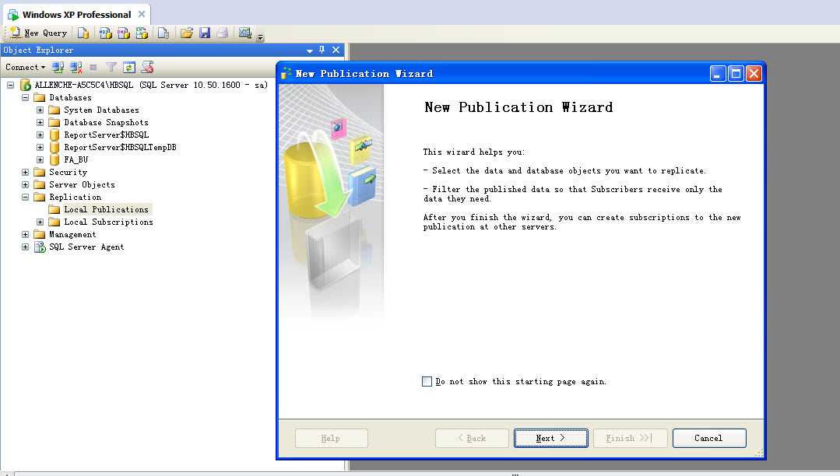The image size is (840, 476).
Task: Check 'Do not show this starting page again'
Action: coord(427,381)
